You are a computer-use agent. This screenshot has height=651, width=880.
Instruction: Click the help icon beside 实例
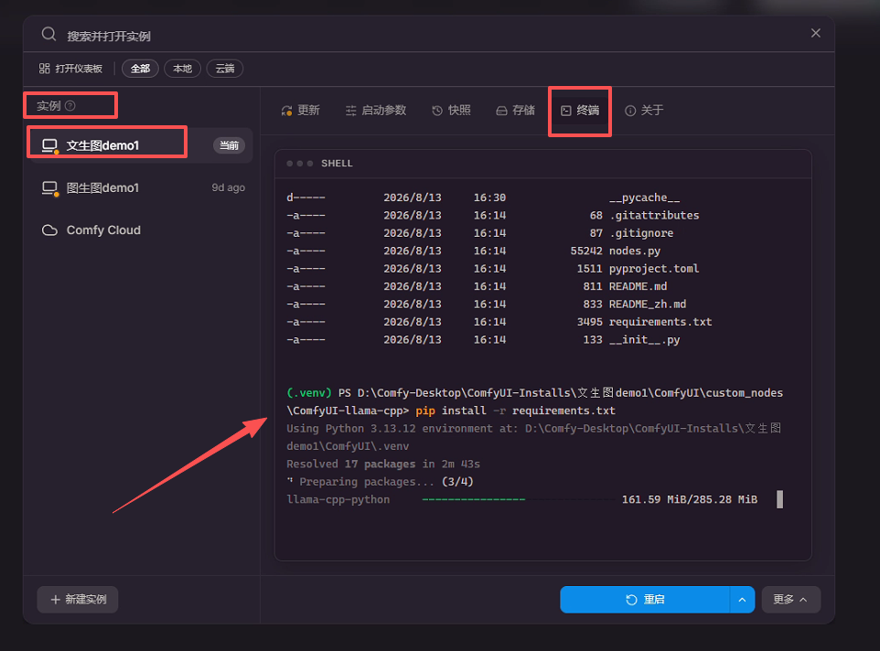click(70, 105)
